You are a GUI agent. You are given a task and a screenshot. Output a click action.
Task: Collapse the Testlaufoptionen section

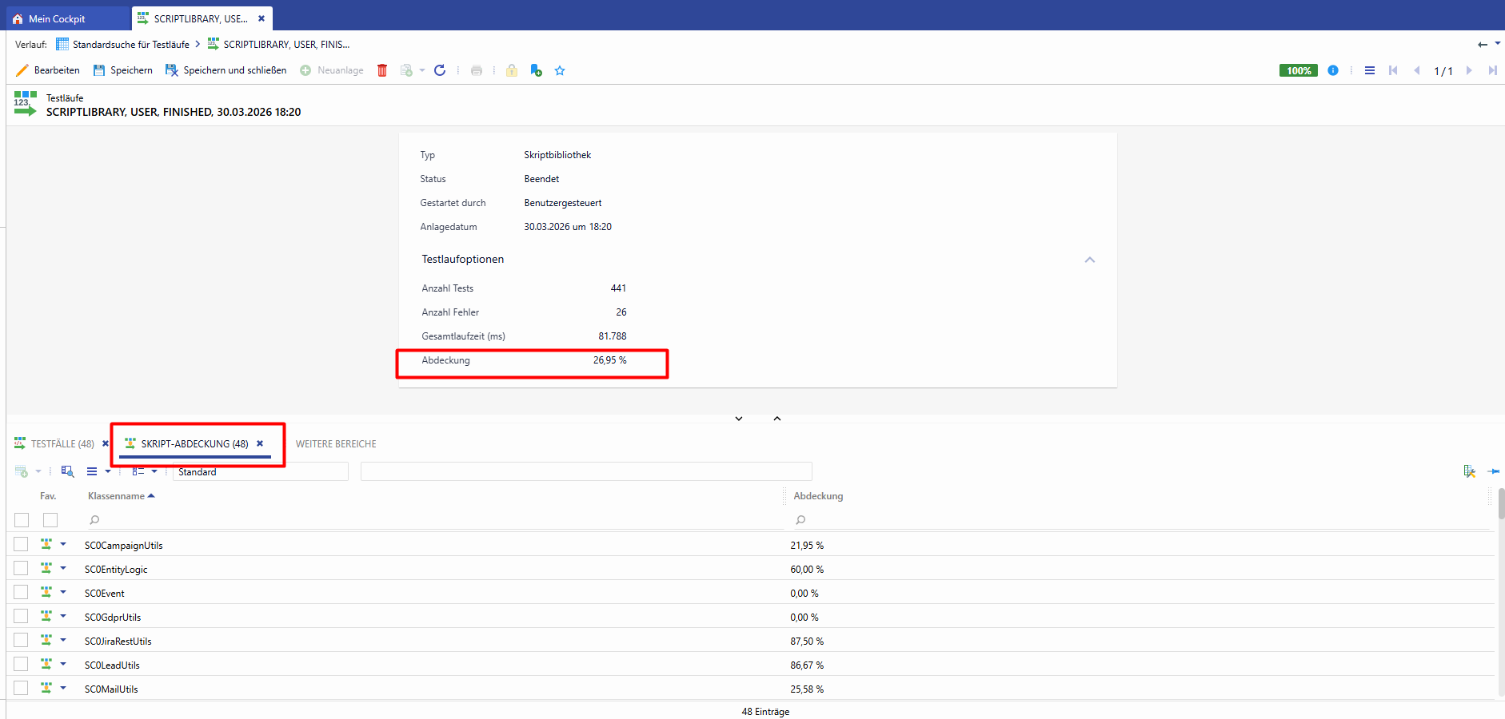1089,260
